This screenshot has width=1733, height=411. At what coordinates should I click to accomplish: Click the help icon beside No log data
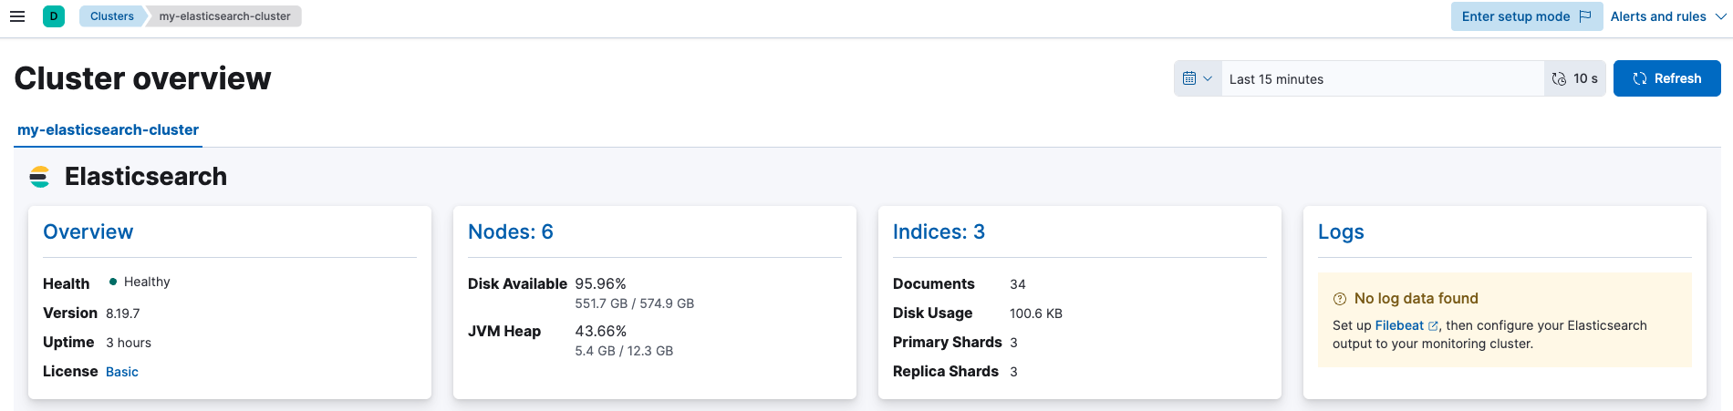coord(1340,299)
